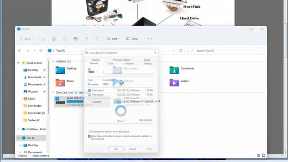The width and height of the screenshot is (288, 162).
Task: Select Music in the navigation pane
Action: click(31, 99)
